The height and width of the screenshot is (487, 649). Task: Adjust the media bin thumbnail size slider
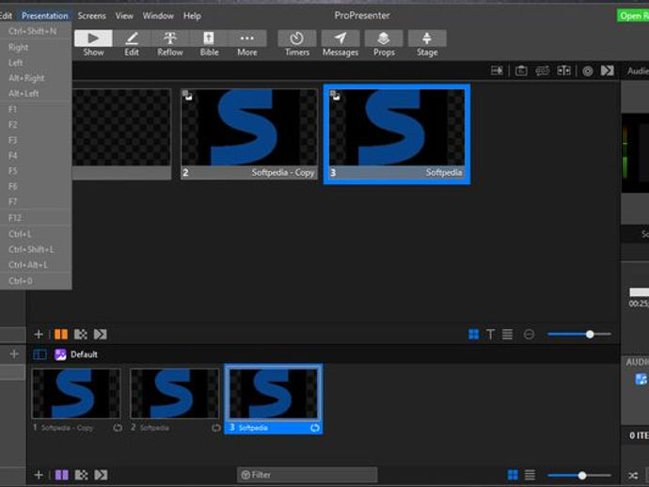point(579,476)
